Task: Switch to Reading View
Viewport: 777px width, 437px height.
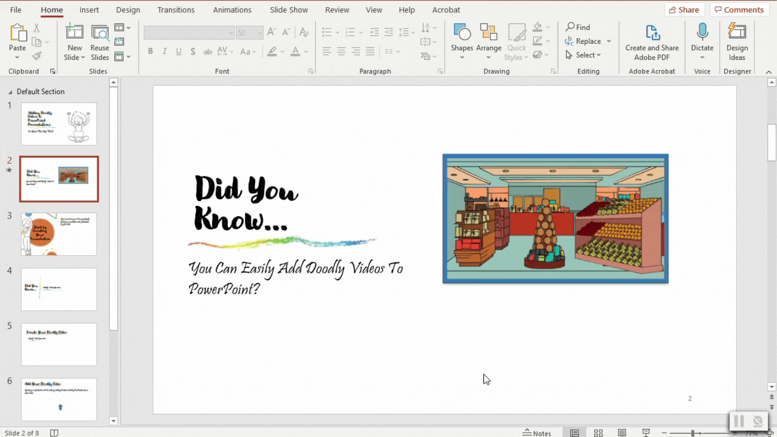Action: pyautogui.click(x=622, y=433)
